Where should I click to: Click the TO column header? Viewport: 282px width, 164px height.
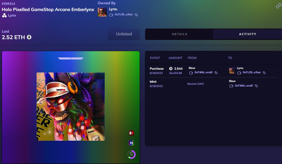click(x=230, y=58)
